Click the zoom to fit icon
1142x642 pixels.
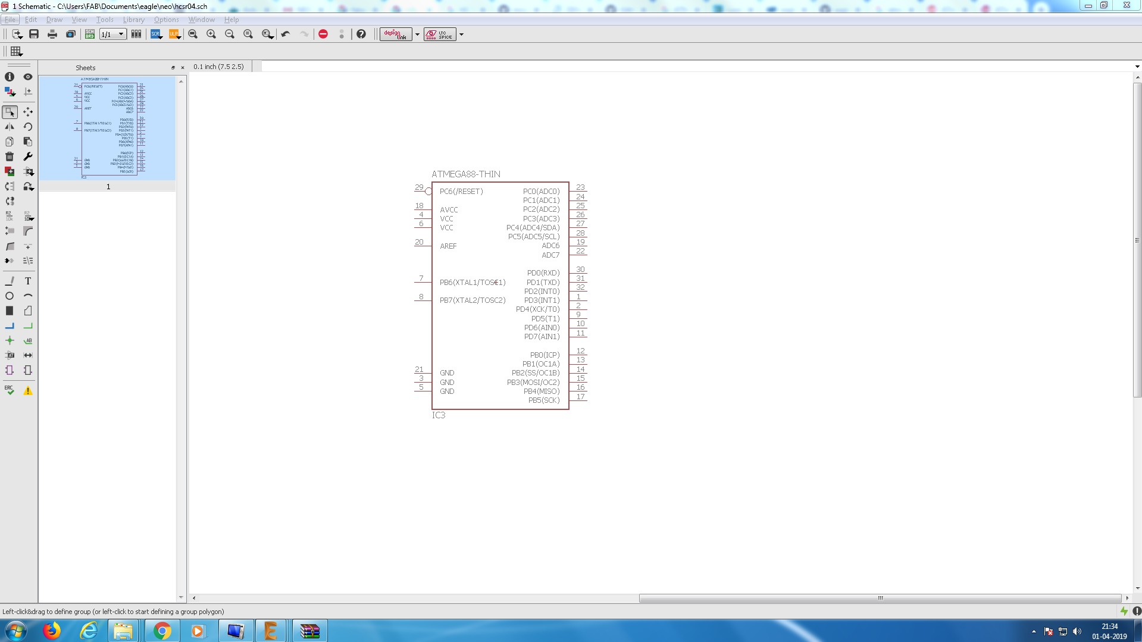click(x=193, y=34)
